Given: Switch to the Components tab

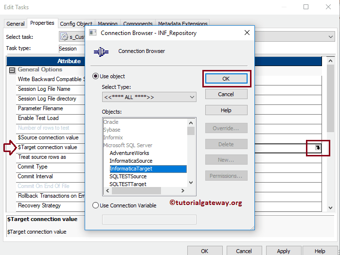Looking at the screenshot, I should coord(138,24).
